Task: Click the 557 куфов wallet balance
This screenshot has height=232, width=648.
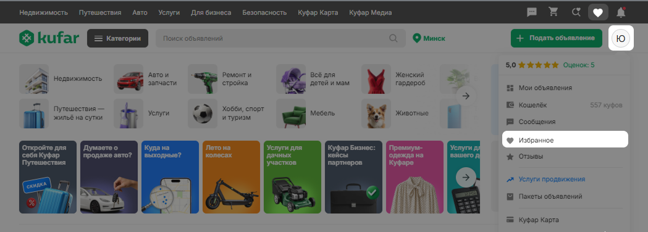Action: 606,106
